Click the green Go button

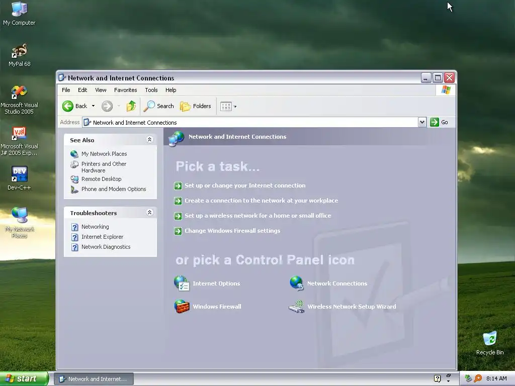(439, 122)
